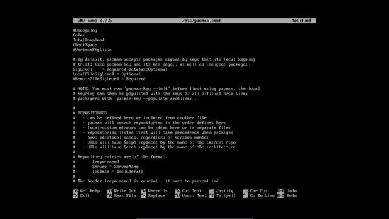Screen dimensions: 389x219
Task: Click the Modified status in title bar
Action: point(301,21)
